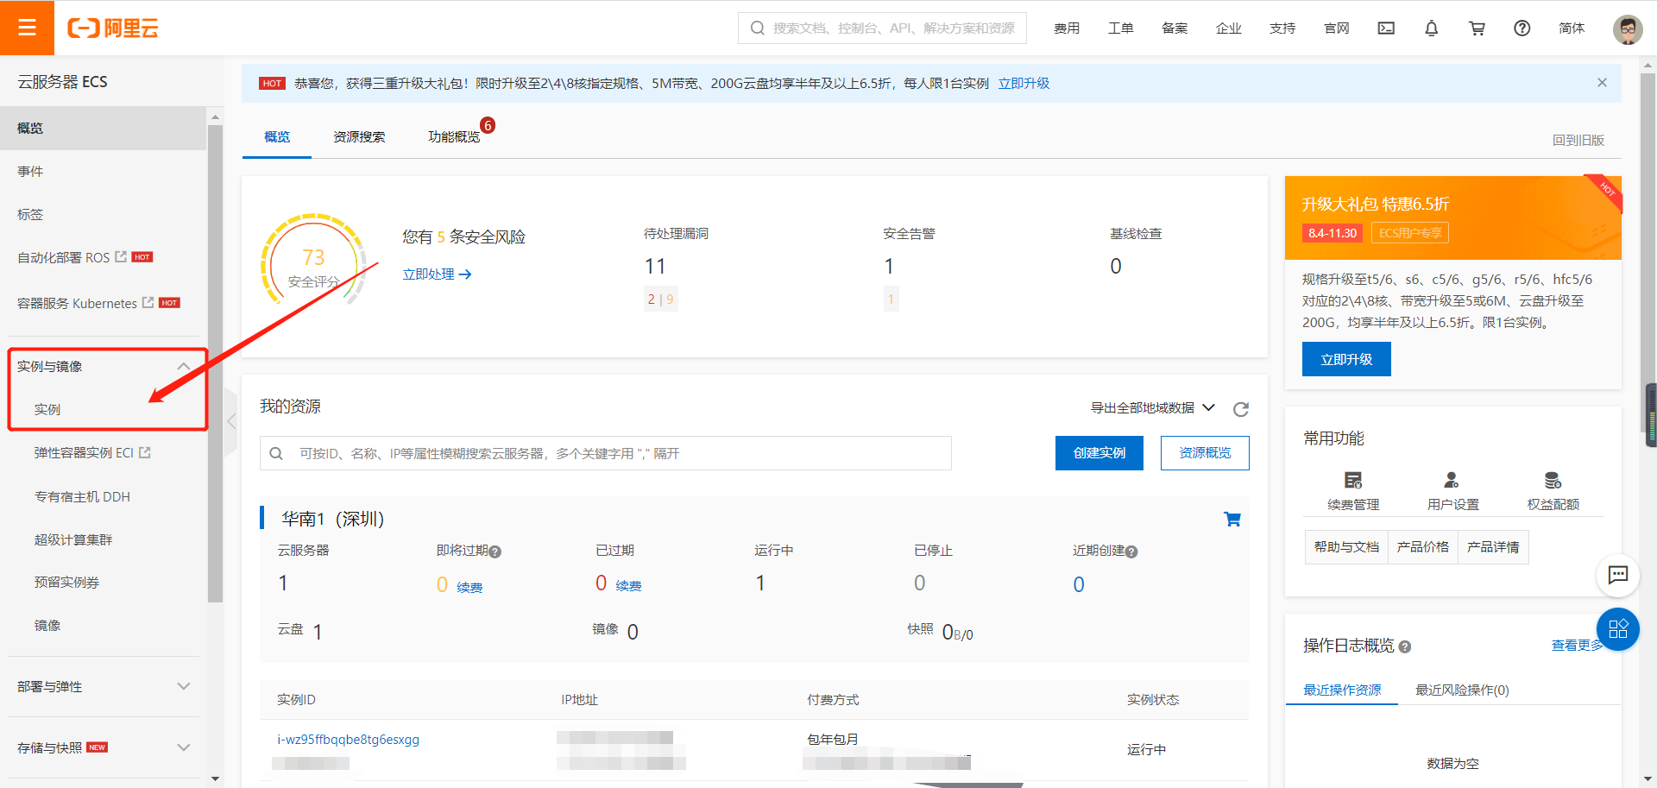Select 实例 in sidebar

47,409
